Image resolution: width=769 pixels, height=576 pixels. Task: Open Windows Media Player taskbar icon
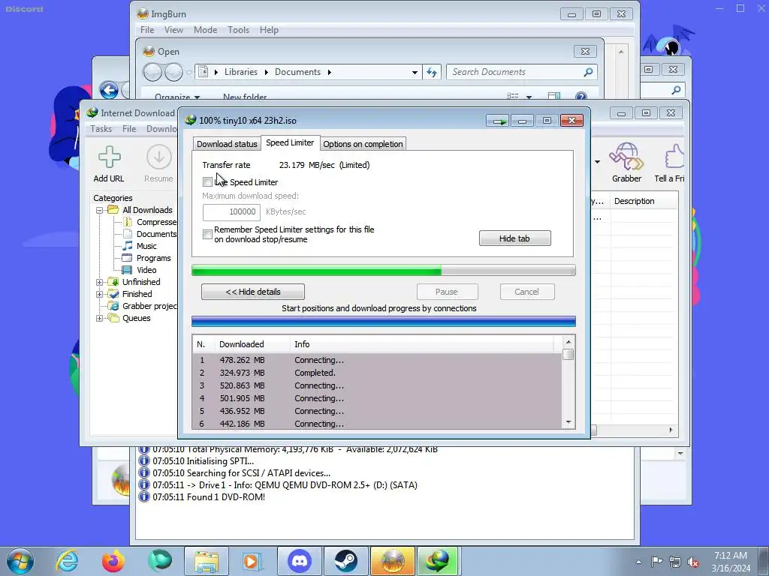pyautogui.click(x=252, y=561)
